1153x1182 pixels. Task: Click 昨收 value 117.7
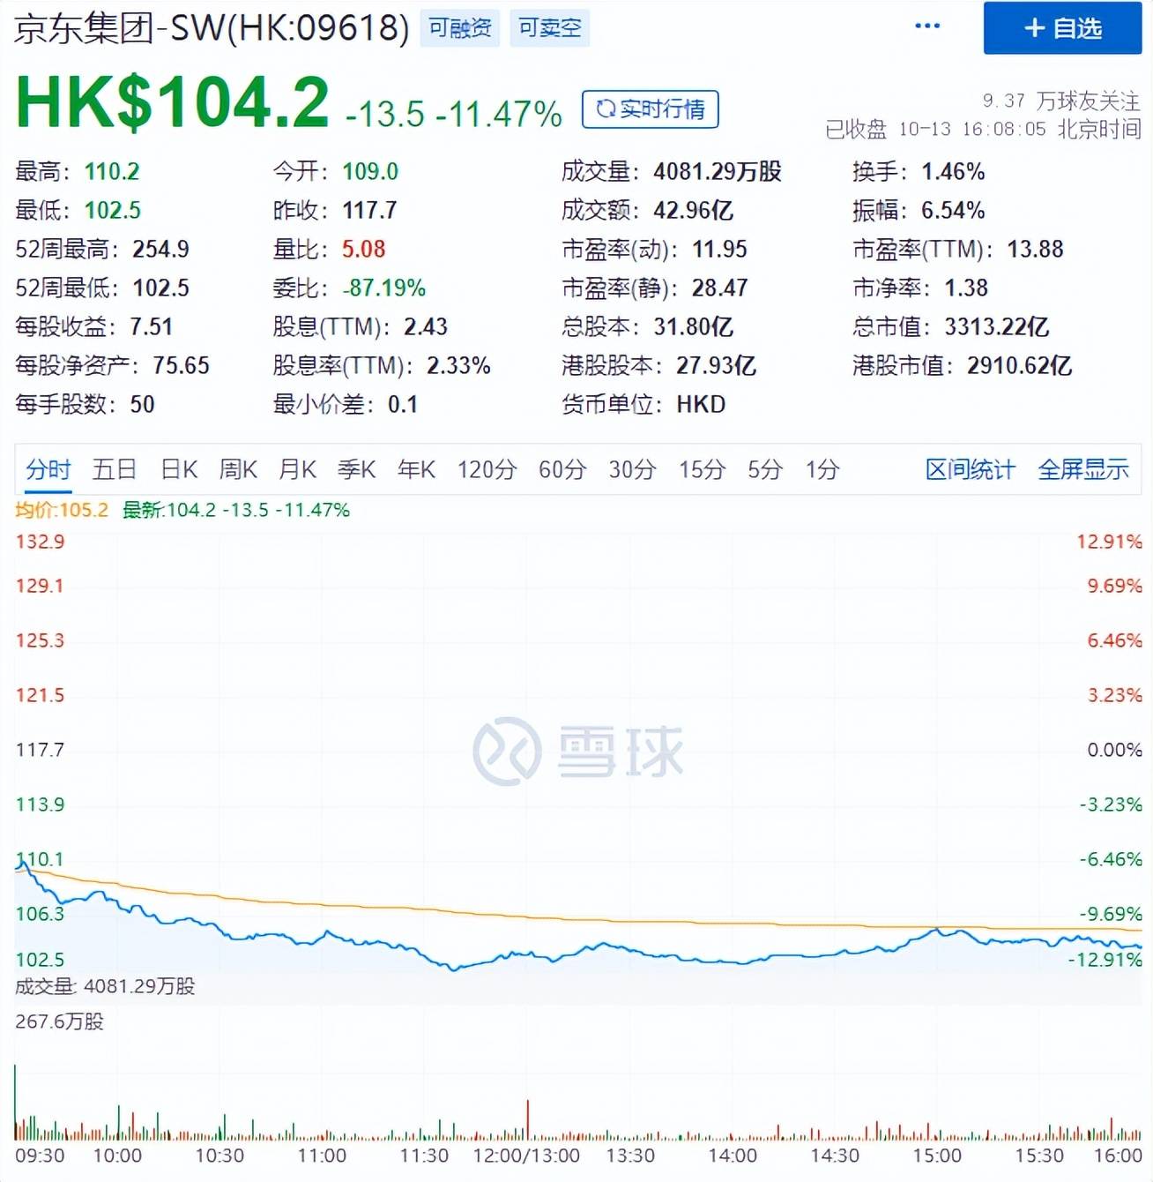click(369, 210)
